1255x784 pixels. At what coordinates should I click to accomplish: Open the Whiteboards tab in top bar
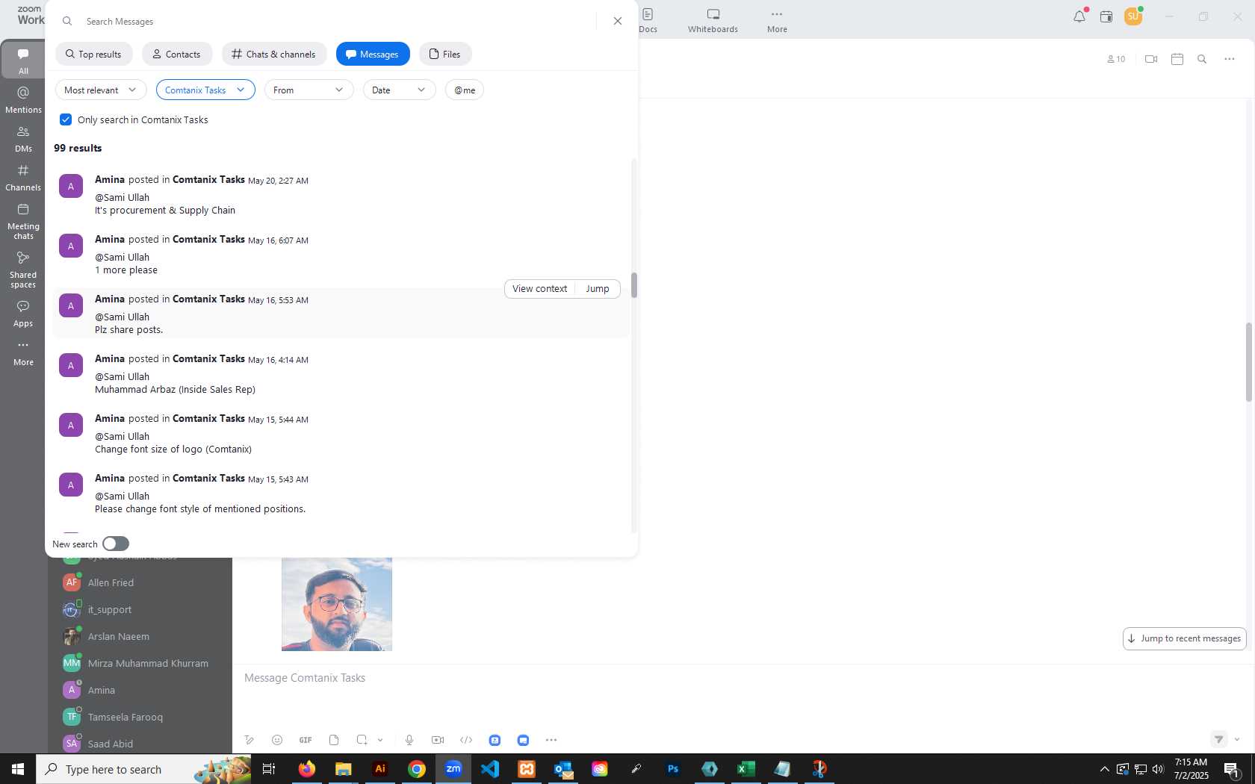713,20
